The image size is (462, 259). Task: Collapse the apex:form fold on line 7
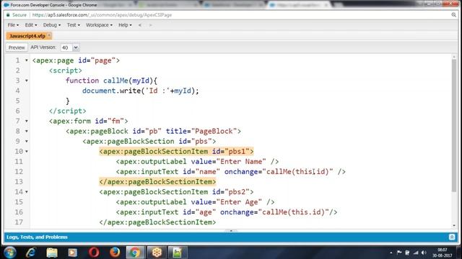(27, 121)
